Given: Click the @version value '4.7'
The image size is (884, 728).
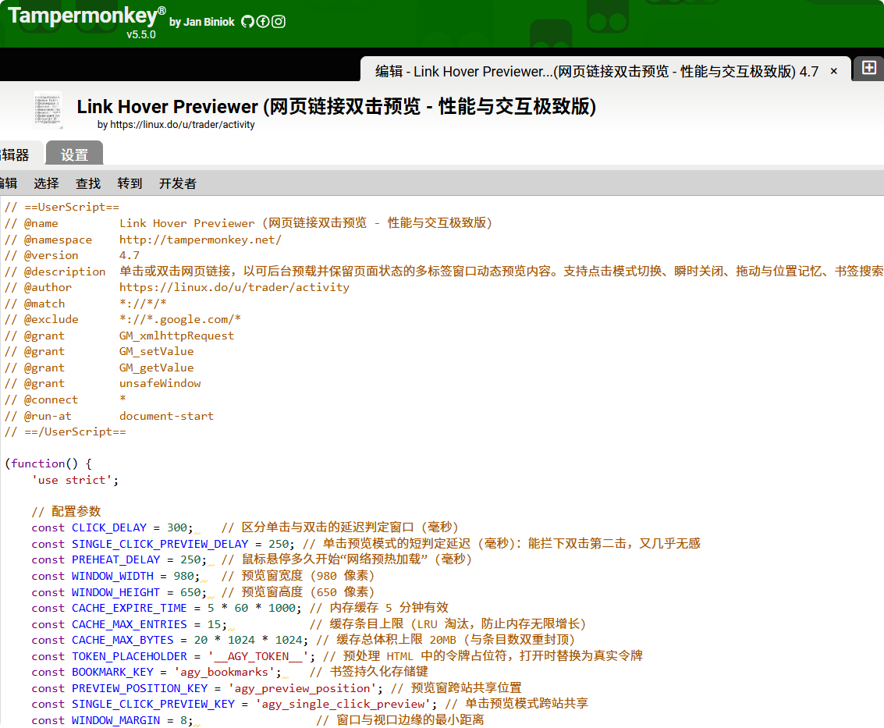Looking at the screenshot, I should 129,255.
